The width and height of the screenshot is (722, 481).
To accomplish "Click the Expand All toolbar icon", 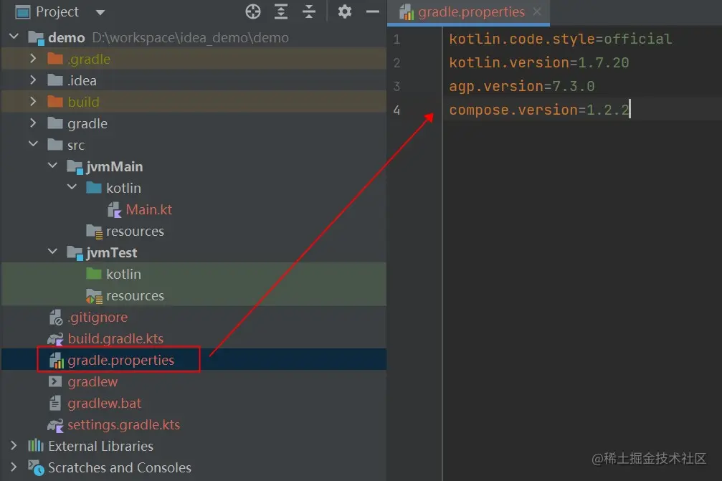I will 281,11.
